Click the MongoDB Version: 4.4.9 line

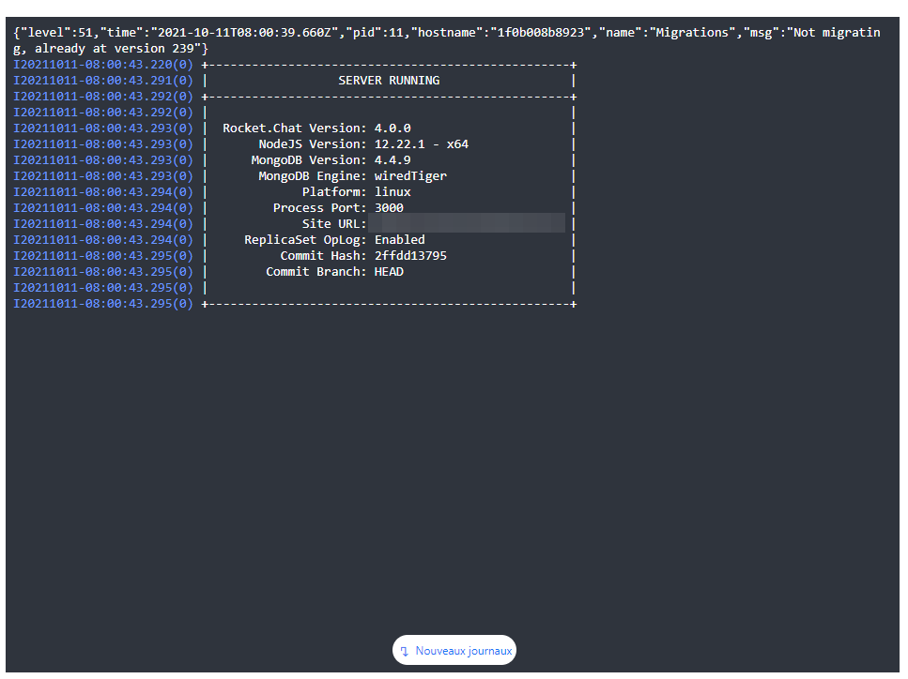click(331, 160)
